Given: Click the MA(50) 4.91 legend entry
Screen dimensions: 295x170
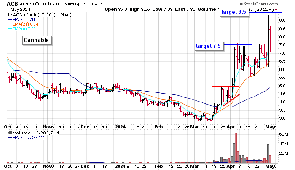Looking at the screenshot, I should (x=21, y=19).
